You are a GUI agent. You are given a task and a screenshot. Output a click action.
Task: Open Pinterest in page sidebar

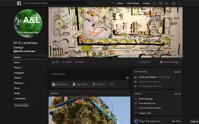pyautogui.click(x=19, y=83)
